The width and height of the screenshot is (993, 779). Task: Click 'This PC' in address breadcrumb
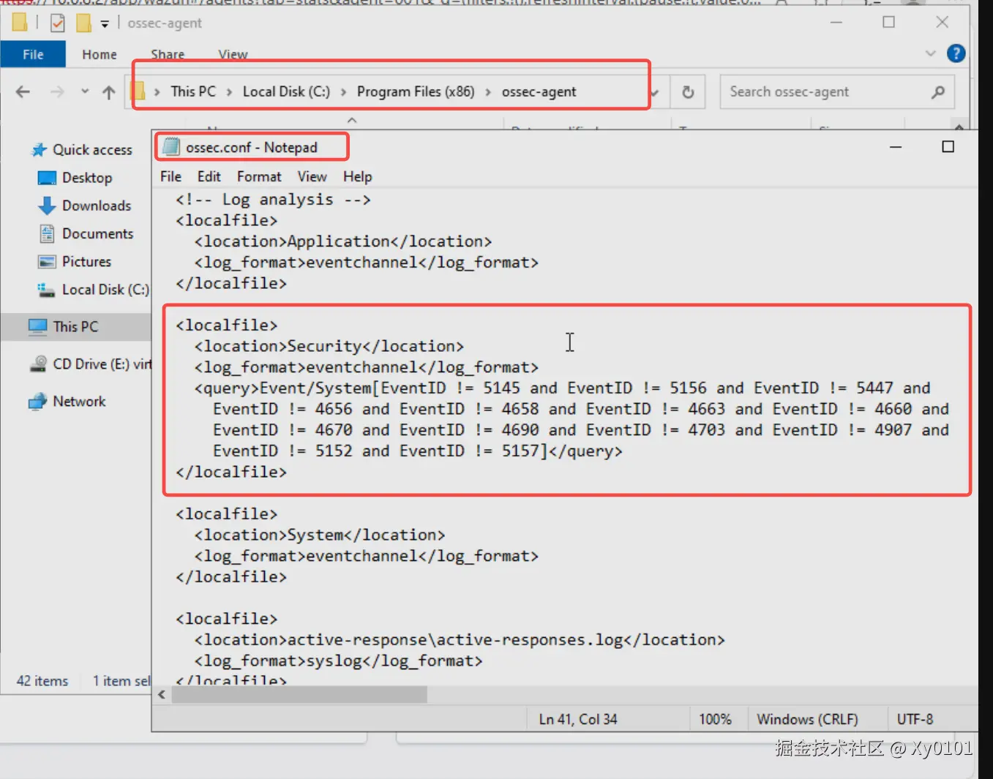[193, 91]
